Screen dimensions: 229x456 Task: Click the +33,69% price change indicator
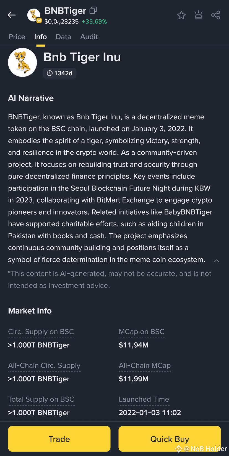tap(94, 21)
